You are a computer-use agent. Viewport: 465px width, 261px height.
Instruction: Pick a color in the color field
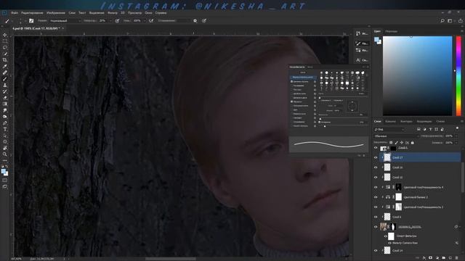pos(418,76)
